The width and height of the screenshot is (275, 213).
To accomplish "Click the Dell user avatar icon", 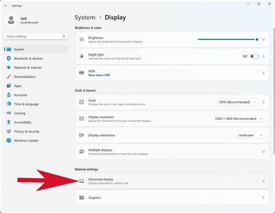I will point(11,20).
